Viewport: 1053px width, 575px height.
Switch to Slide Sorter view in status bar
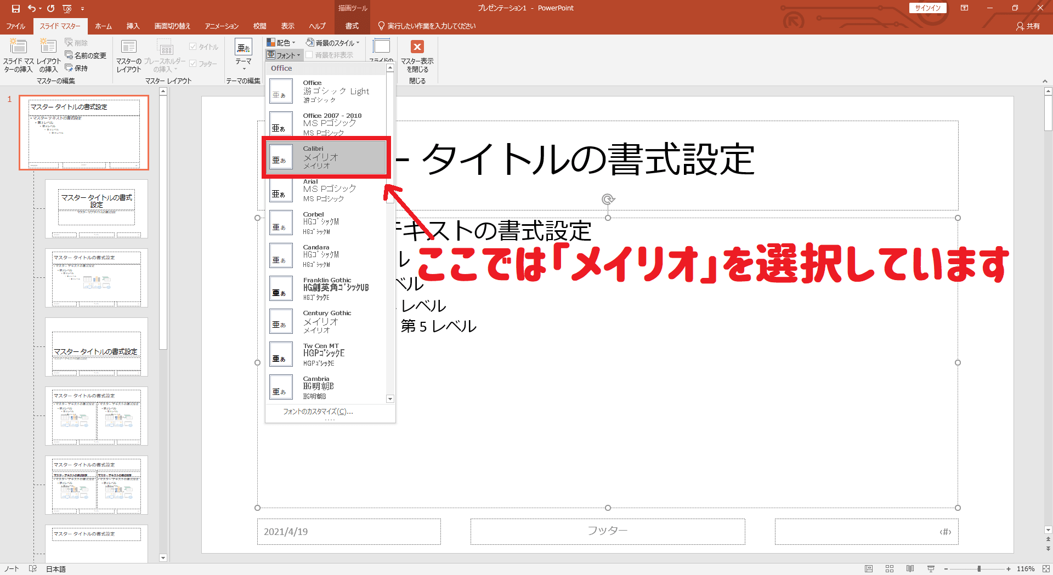(889, 569)
